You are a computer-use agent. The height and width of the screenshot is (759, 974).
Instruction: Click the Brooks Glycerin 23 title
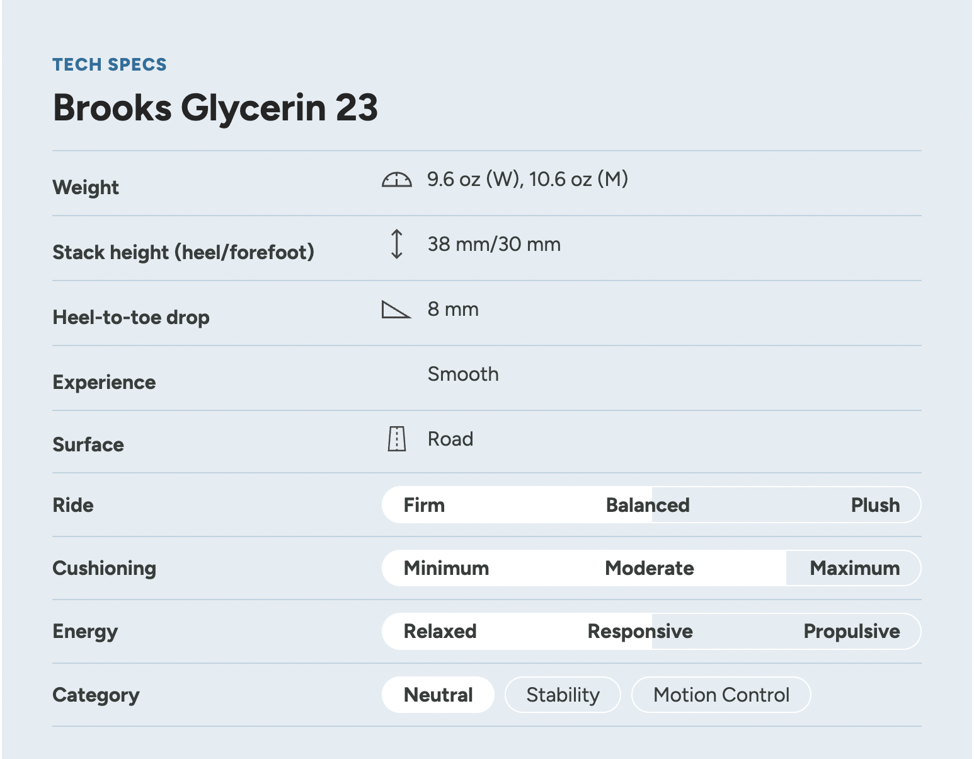[x=215, y=107]
